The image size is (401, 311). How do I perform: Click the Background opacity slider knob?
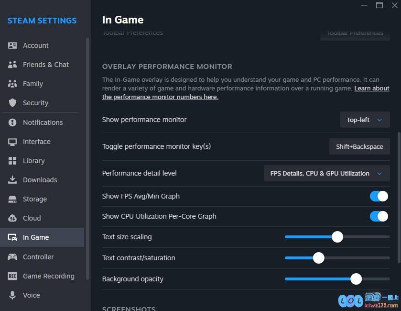pos(356,279)
